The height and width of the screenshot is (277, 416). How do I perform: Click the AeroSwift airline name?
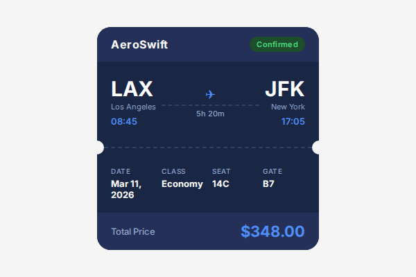coord(139,45)
